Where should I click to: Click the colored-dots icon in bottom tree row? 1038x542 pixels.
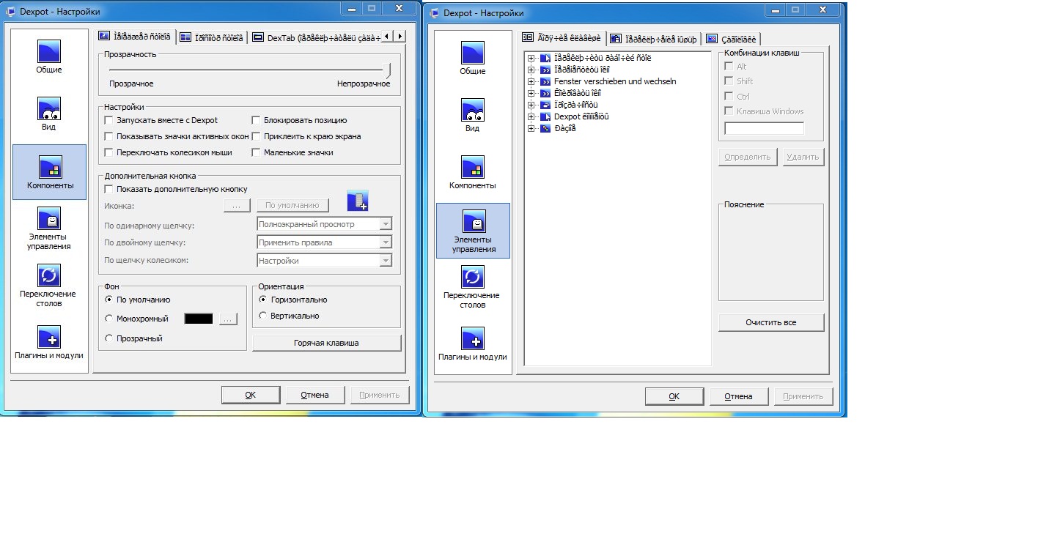point(545,128)
